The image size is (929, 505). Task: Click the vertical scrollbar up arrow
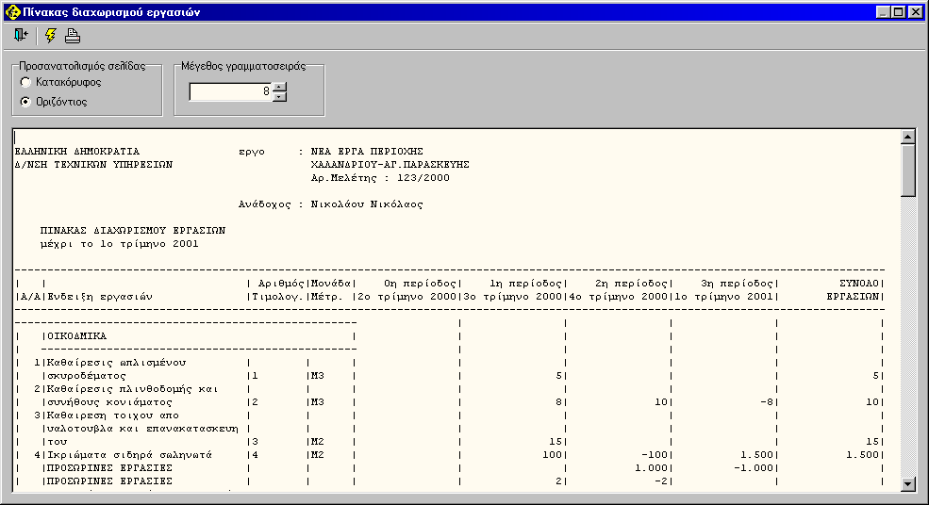pos(908,137)
